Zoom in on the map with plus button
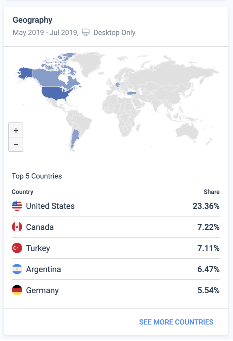The height and width of the screenshot is (341, 233). point(16,130)
